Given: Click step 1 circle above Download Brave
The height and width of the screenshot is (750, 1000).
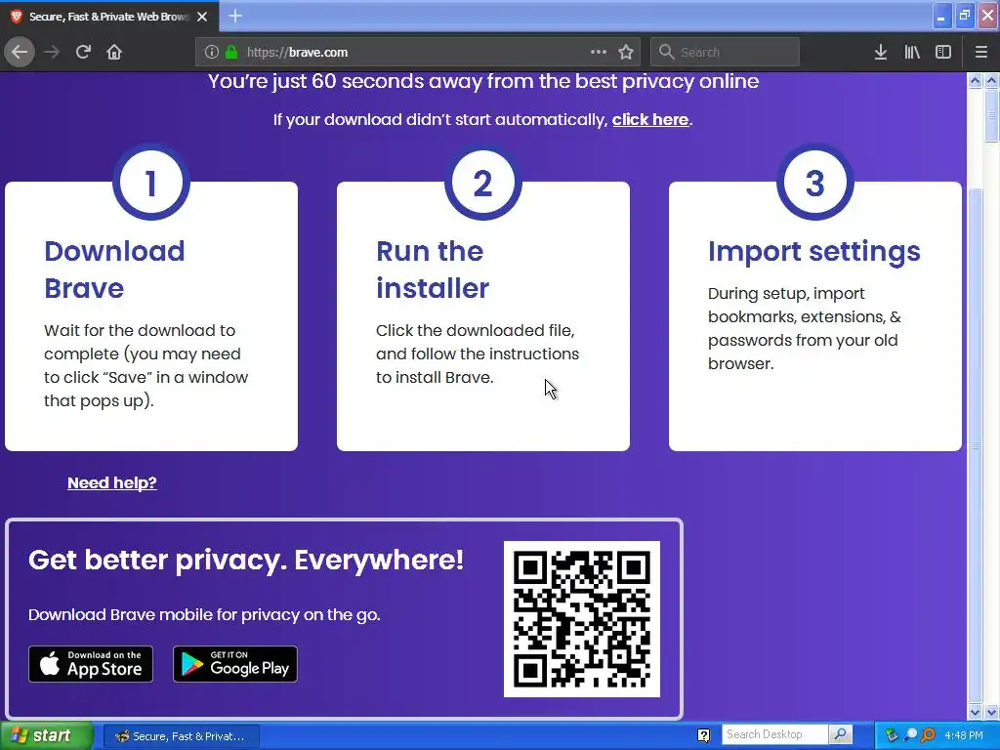Looking at the screenshot, I should pyautogui.click(x=151, y=183).
